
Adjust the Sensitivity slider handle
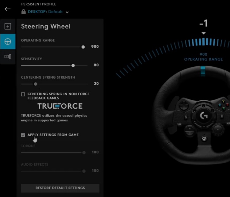73,65
